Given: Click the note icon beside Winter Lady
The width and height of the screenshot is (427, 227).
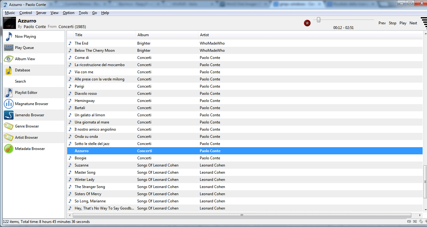Looking at the screenshot, I should point(70,180).
